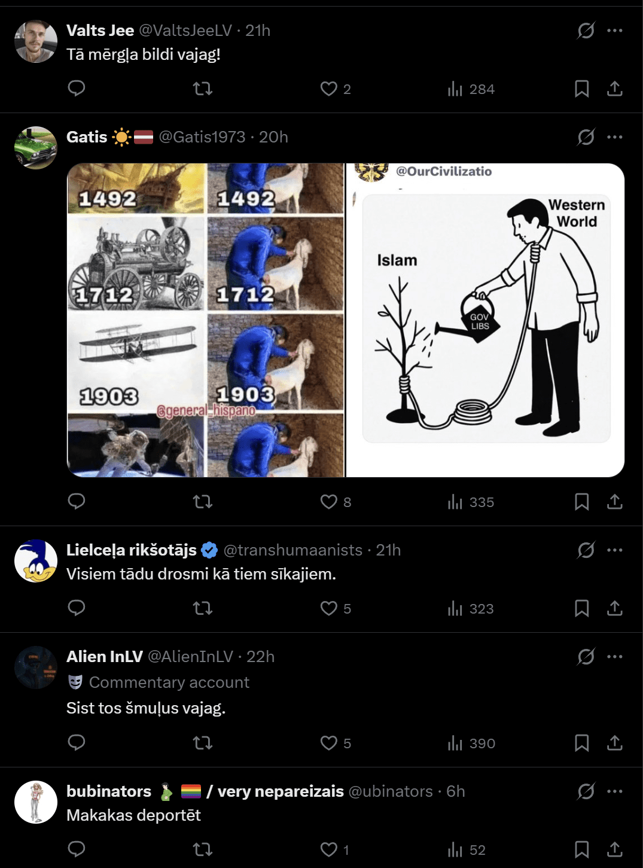
Task: Open the timeline comparison meme image
Action: (x=206, y=320)
